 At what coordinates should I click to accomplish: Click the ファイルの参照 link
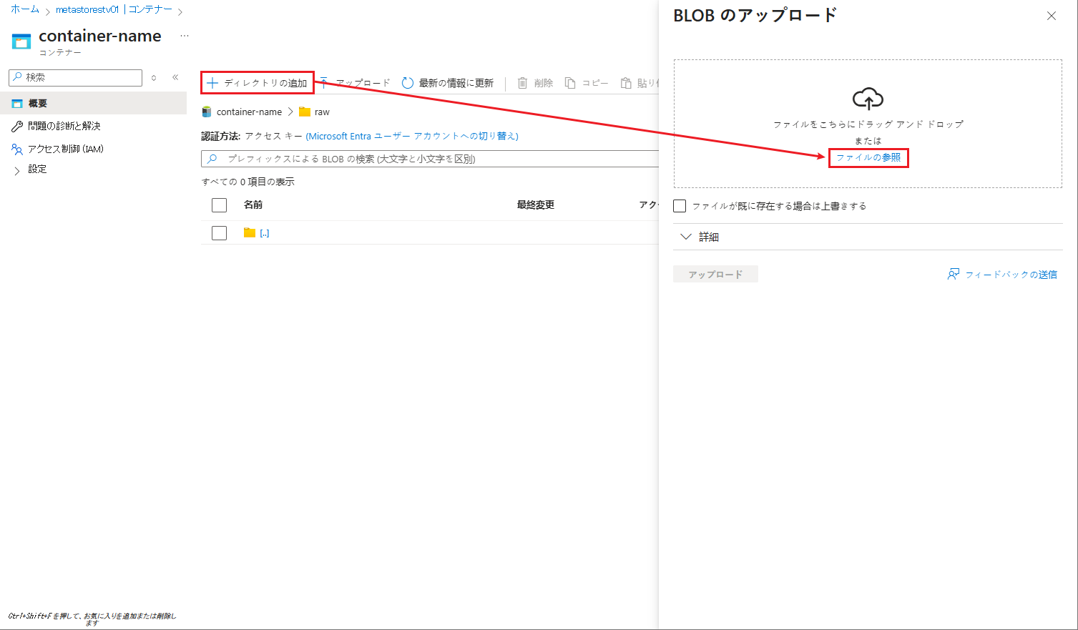coord(868,157)
